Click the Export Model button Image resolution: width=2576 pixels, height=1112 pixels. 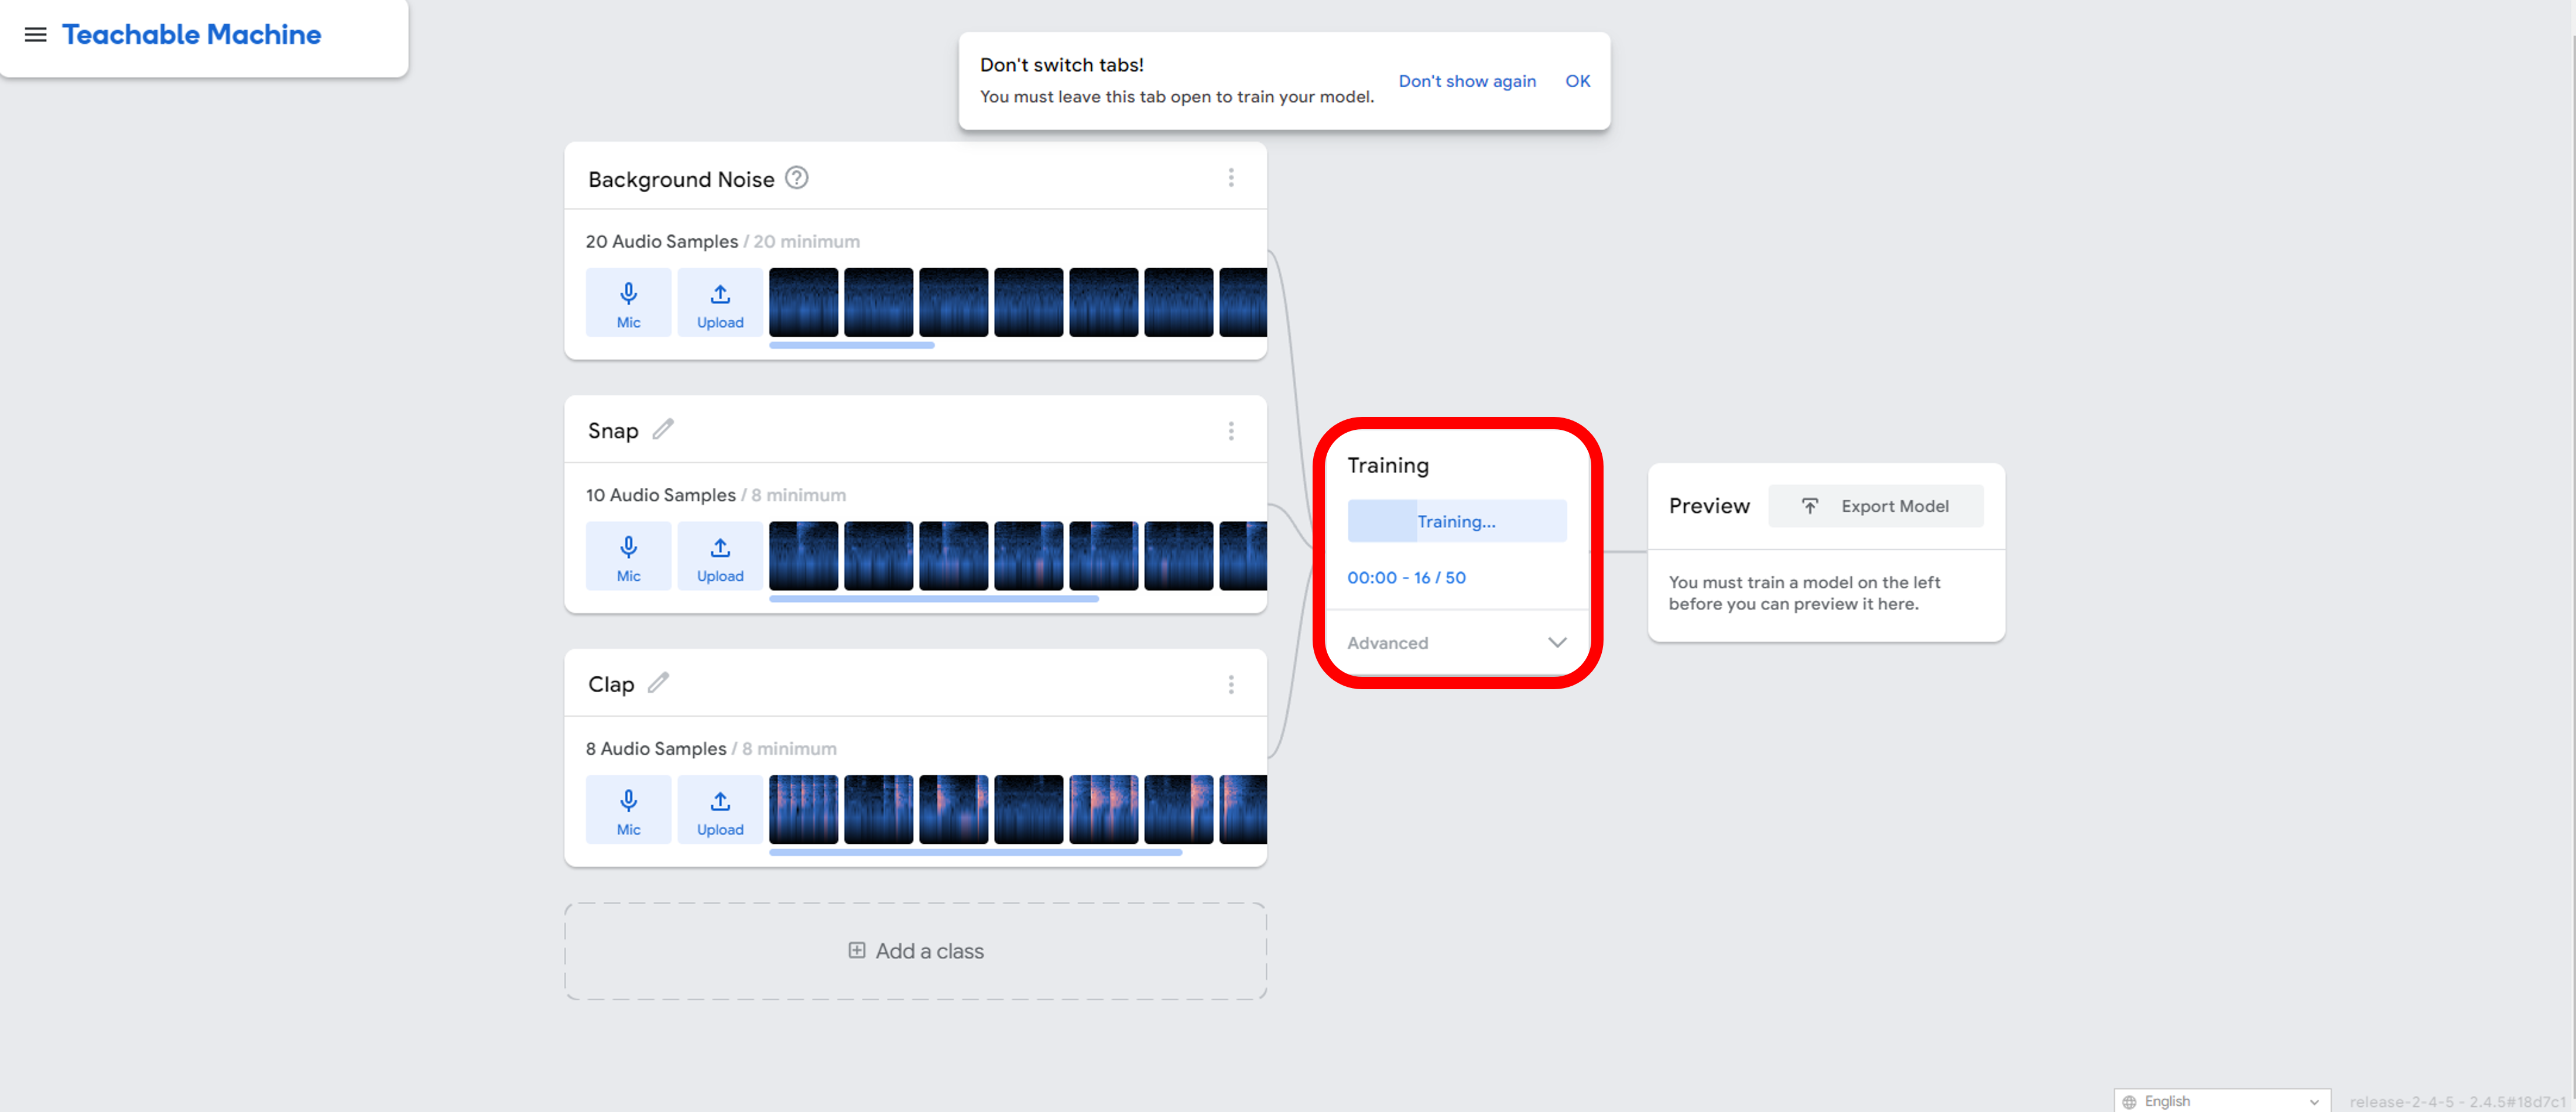click(x=1875, y=506)
